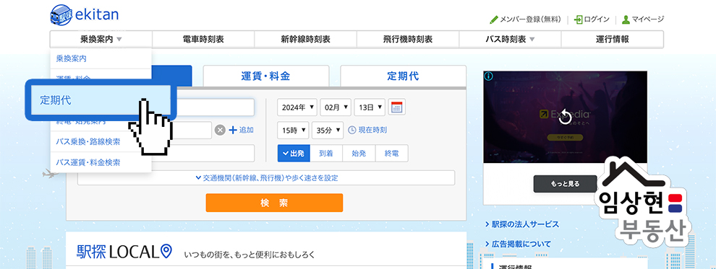Click the ekitan logo

tap(84, 14)
